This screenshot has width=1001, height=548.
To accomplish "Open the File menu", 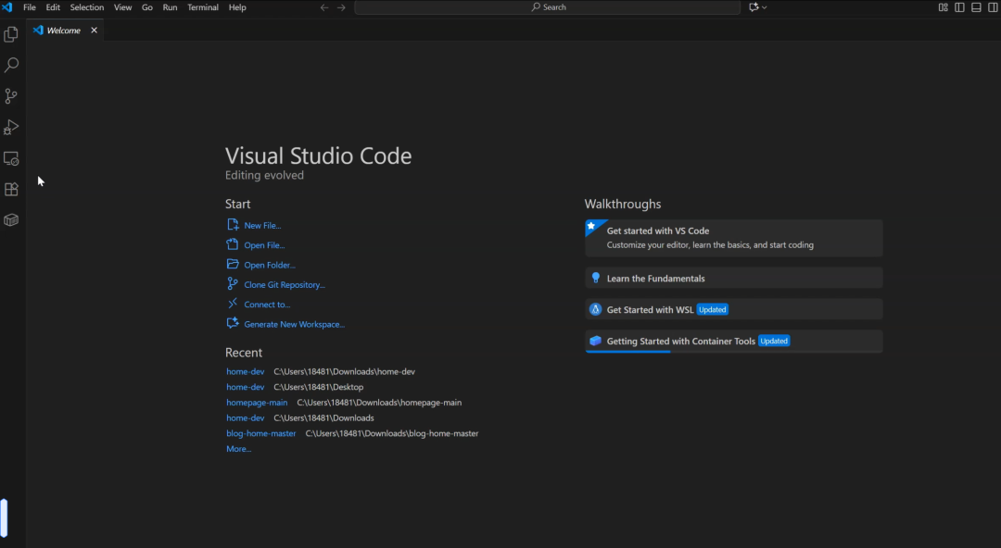I will click(30, 7).
